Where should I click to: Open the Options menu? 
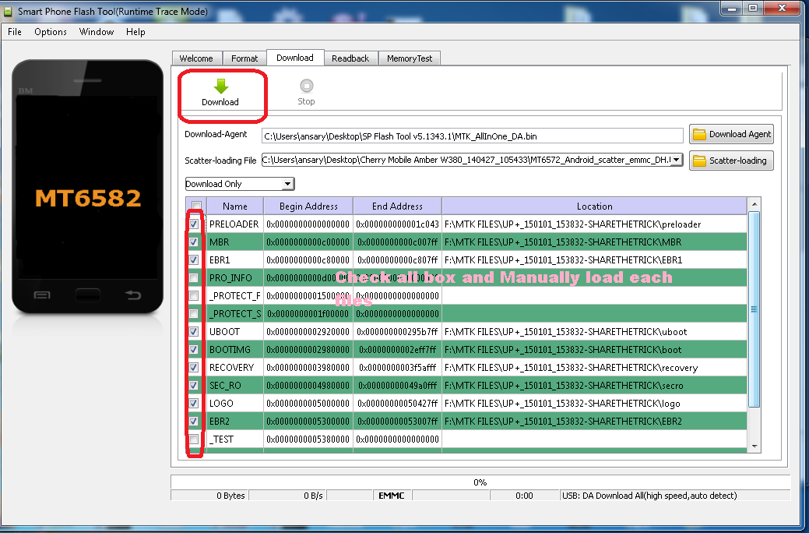(x=50, y=32)
